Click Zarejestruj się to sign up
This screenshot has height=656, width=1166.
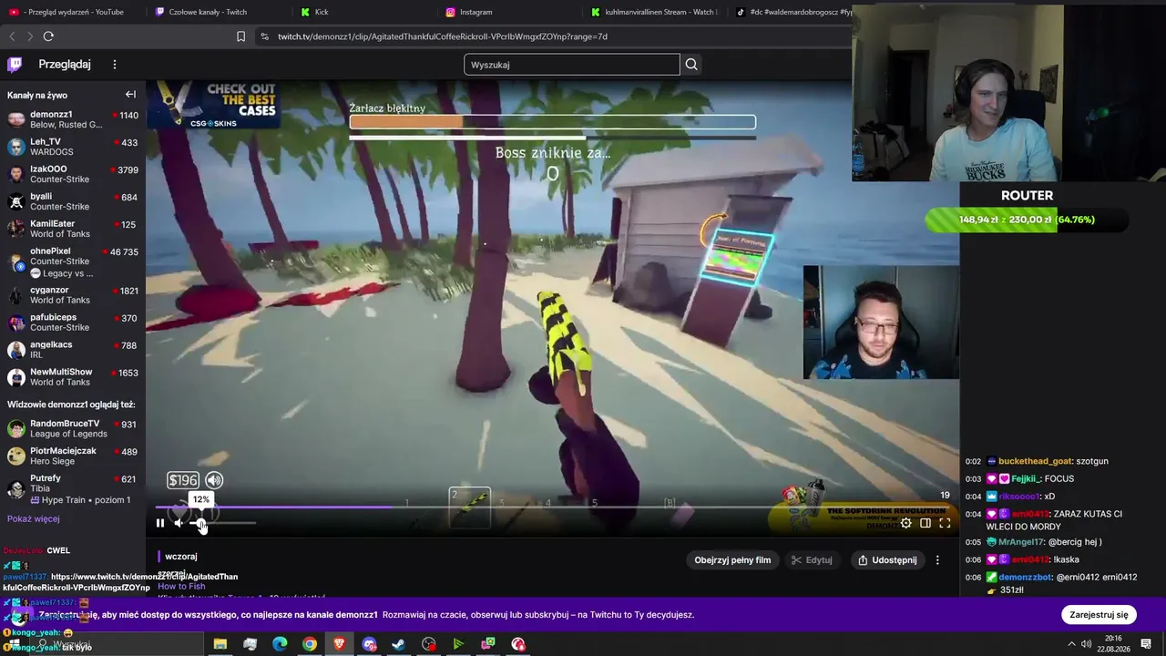pos(1099,615)
